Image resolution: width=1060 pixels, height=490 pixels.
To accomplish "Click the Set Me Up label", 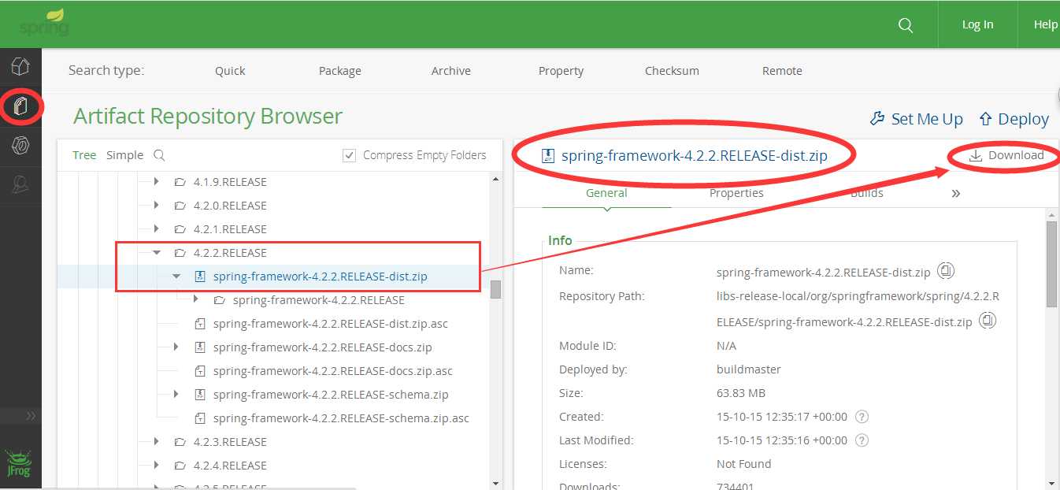I will (927, 119).
